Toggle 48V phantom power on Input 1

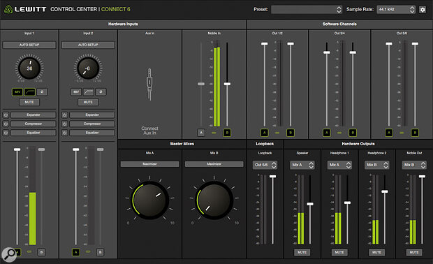pos(17,91)
